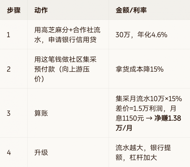Screen dimensions: 190x167
Task: Select step number 2 cell
Action: point(9,69)
